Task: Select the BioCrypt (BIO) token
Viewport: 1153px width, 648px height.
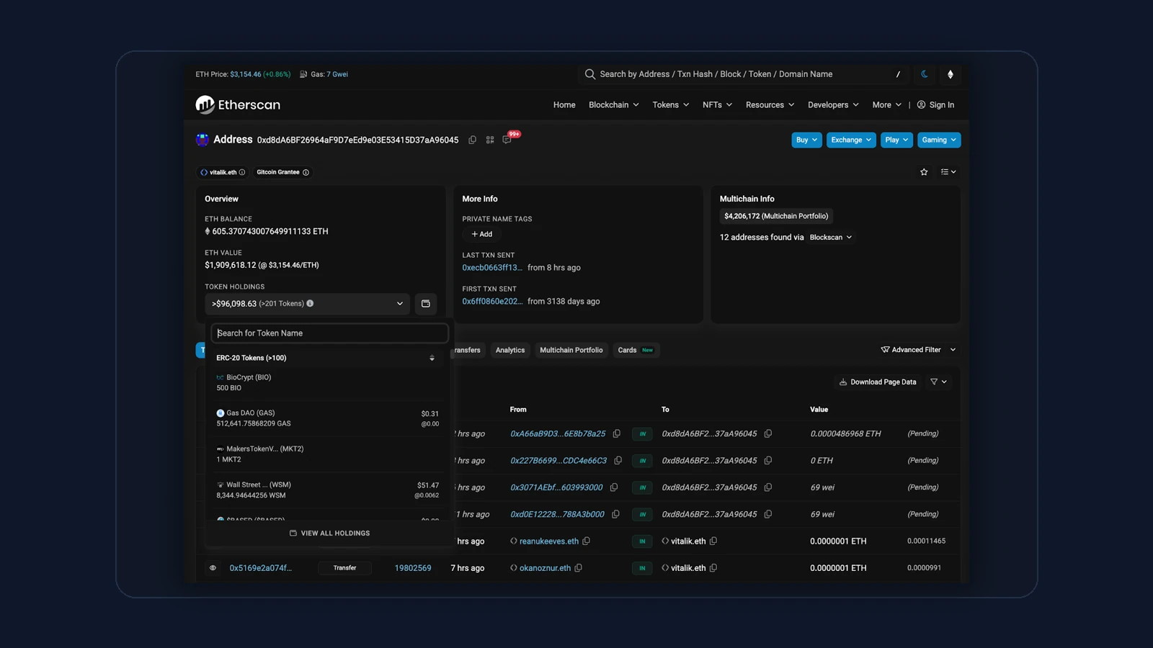Action: click(x=327, y=382)
